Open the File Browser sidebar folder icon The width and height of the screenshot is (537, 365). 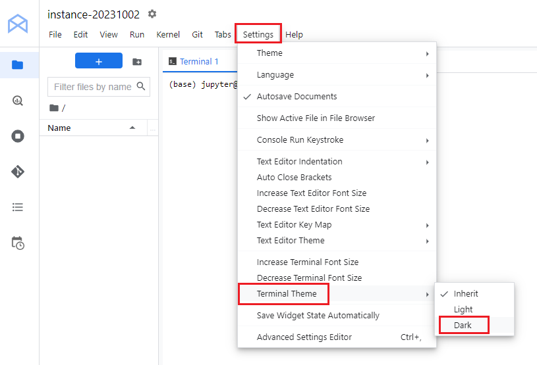coord(18,64)
